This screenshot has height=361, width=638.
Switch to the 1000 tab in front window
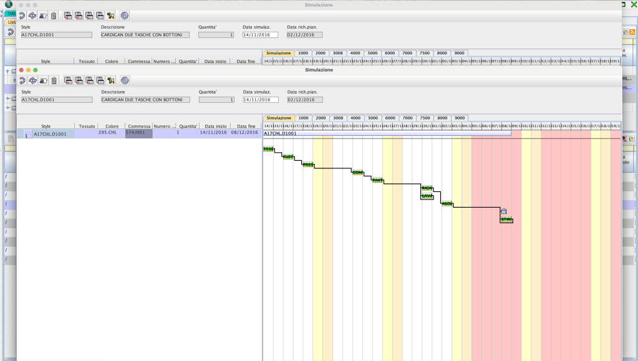pos(303,118)
